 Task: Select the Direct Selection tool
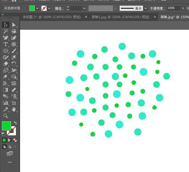tap(14, 25)
